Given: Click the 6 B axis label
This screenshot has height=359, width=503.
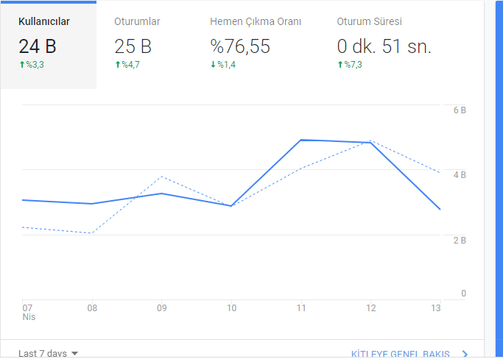Looking at the screenshot, I should coord(460,110).
